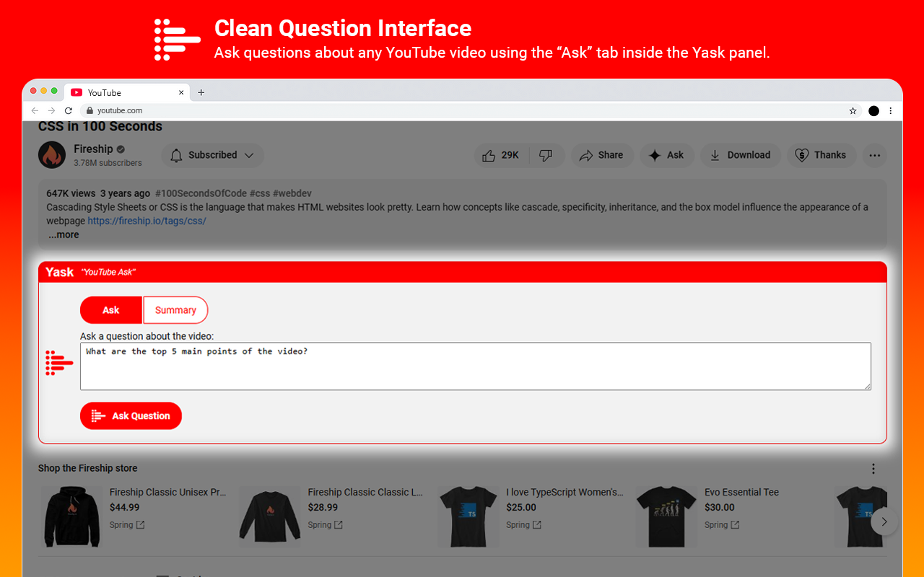
Task: Click the question text area
Action: click(x=476, y=366)
